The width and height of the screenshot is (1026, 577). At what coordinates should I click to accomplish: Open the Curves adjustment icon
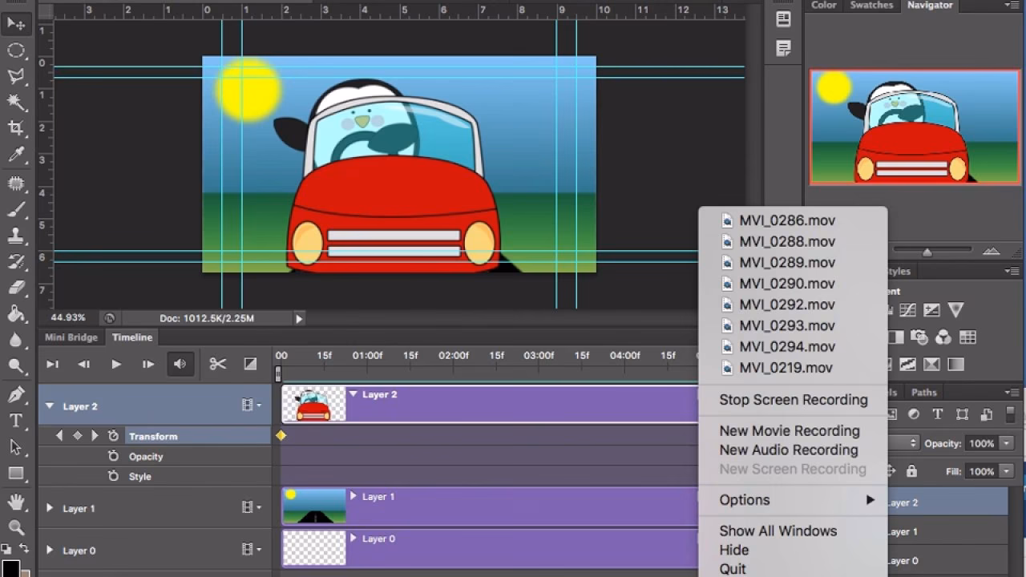click(907, 309)
